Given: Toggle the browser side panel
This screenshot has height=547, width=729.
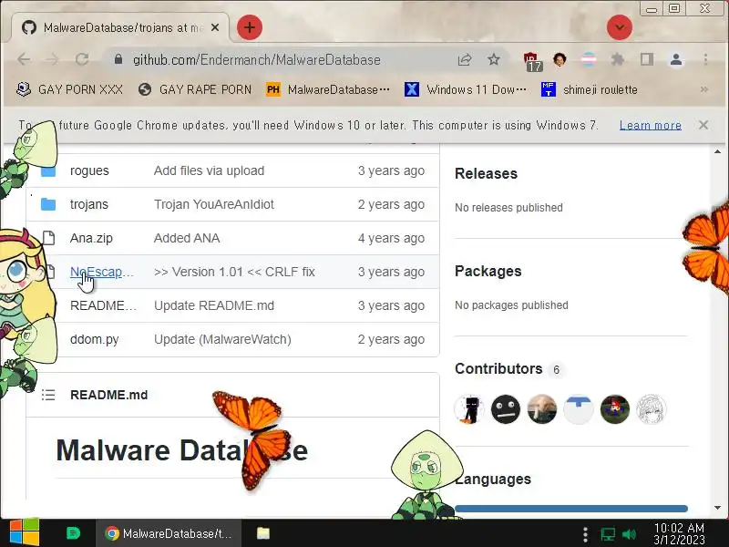Looking at the screenshot, I should tap(647, 59).
